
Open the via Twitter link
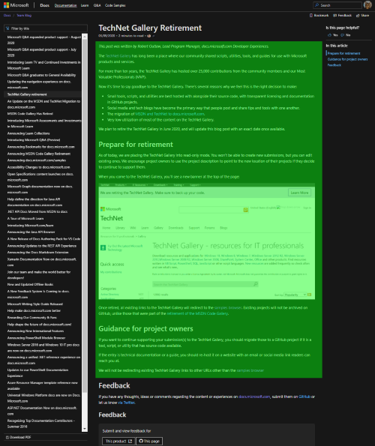point(126,403)
